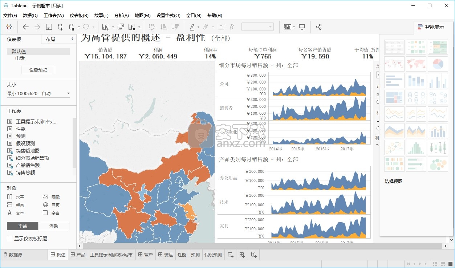Select the Floating (浮动) layout toggle

point(54,226)
